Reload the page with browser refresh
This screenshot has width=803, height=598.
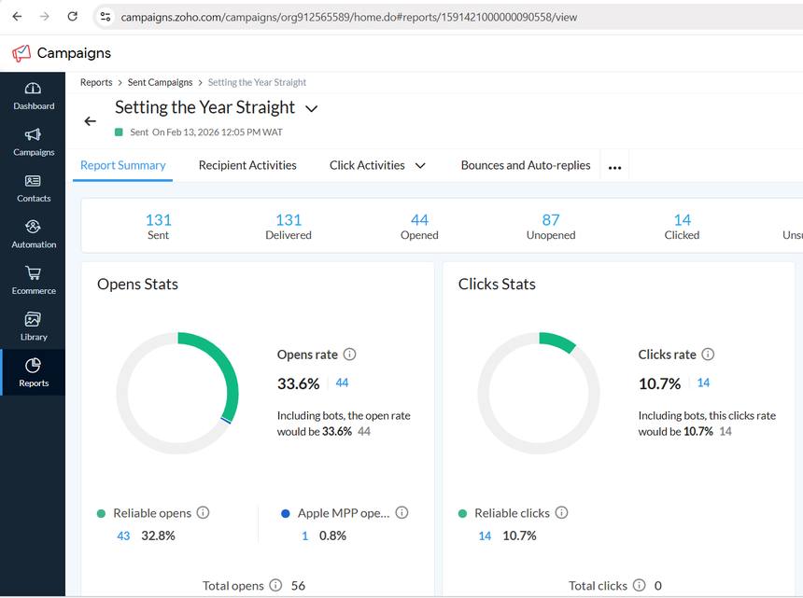pyautogui.click(x=73, y=17)
